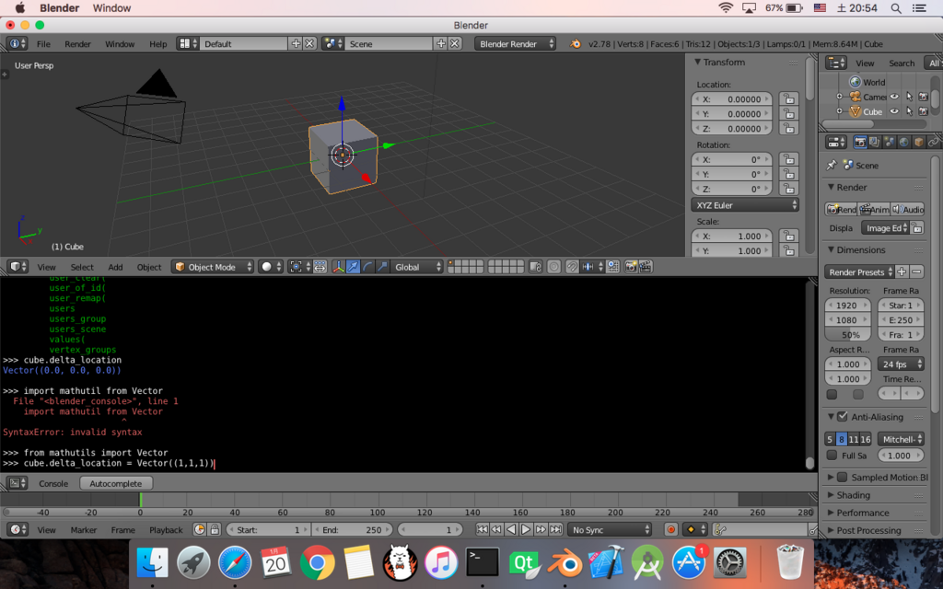
Task: Open the Blender Render engine dropdown
Action: [515, 44]
